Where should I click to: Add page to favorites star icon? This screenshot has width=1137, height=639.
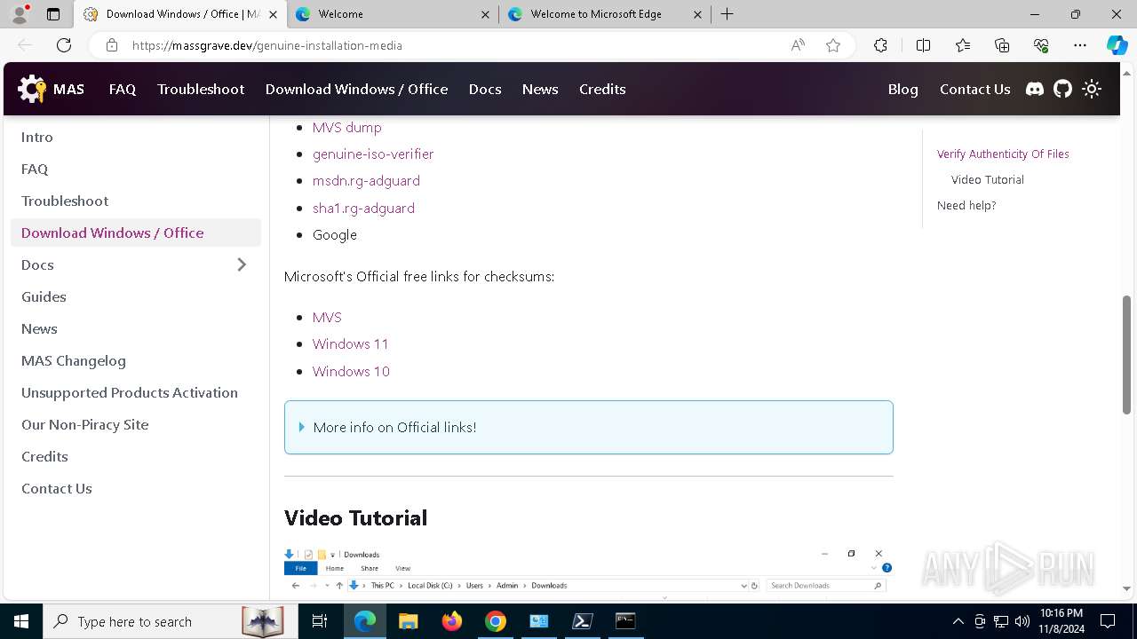tap(833, 45)
